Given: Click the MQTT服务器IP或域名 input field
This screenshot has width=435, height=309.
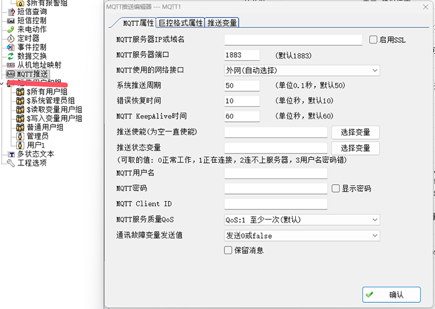Looking at the screenshot, I should (x=293, y=40).
